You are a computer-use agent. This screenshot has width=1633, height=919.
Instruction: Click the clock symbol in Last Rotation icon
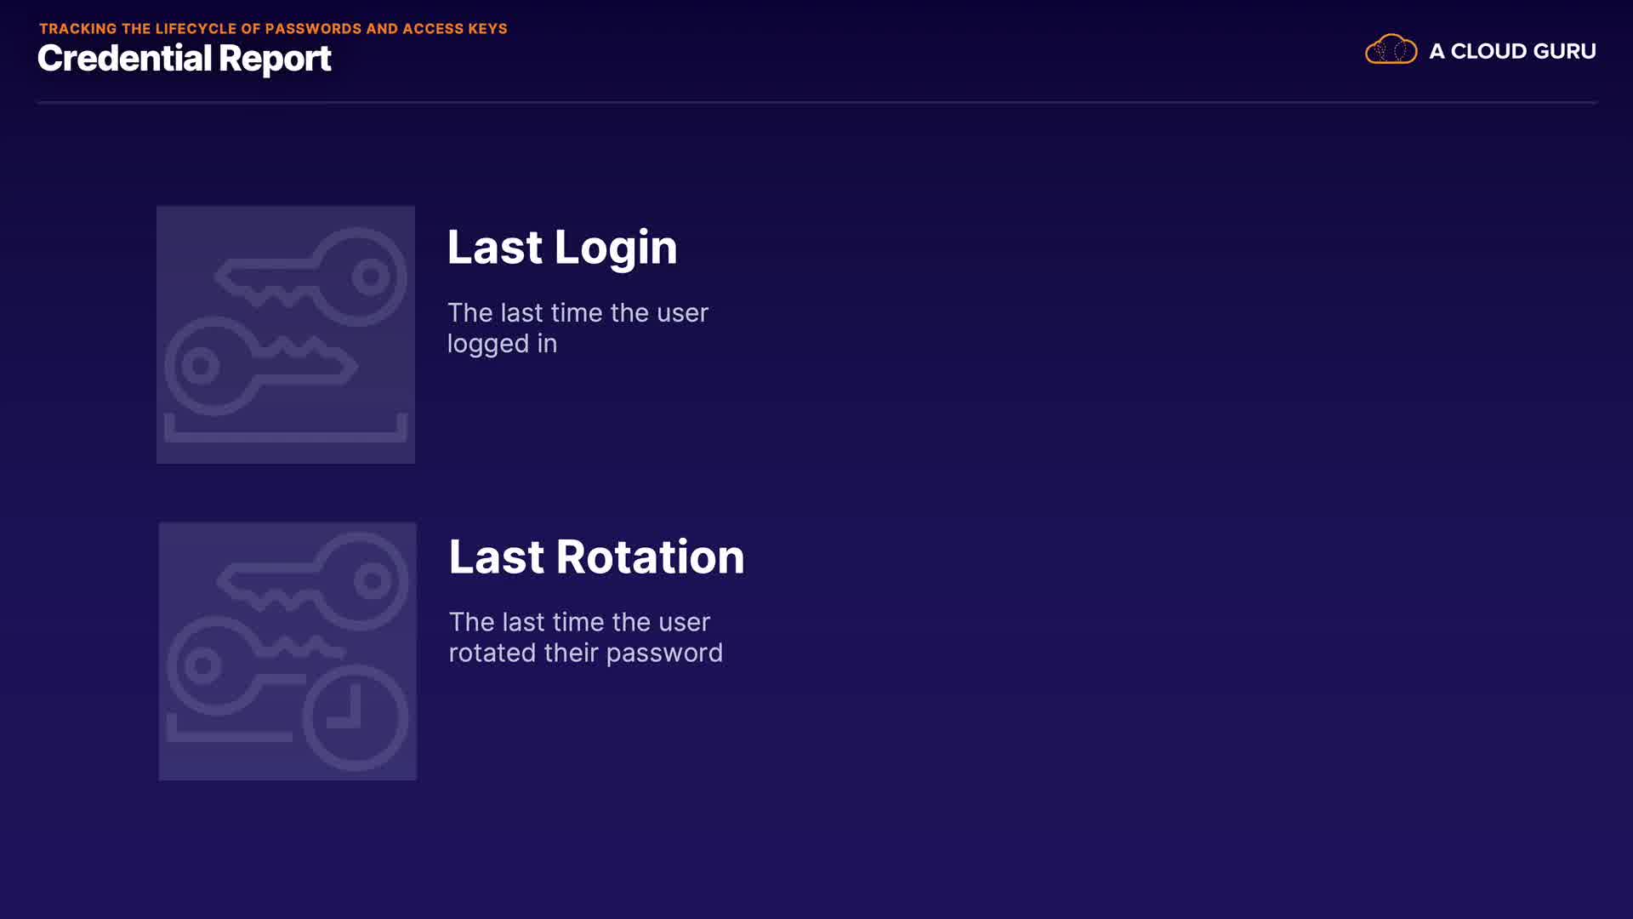356,717
